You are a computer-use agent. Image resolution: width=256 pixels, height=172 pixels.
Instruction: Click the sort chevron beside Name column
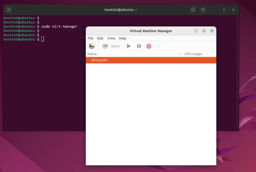coord(179,54)
